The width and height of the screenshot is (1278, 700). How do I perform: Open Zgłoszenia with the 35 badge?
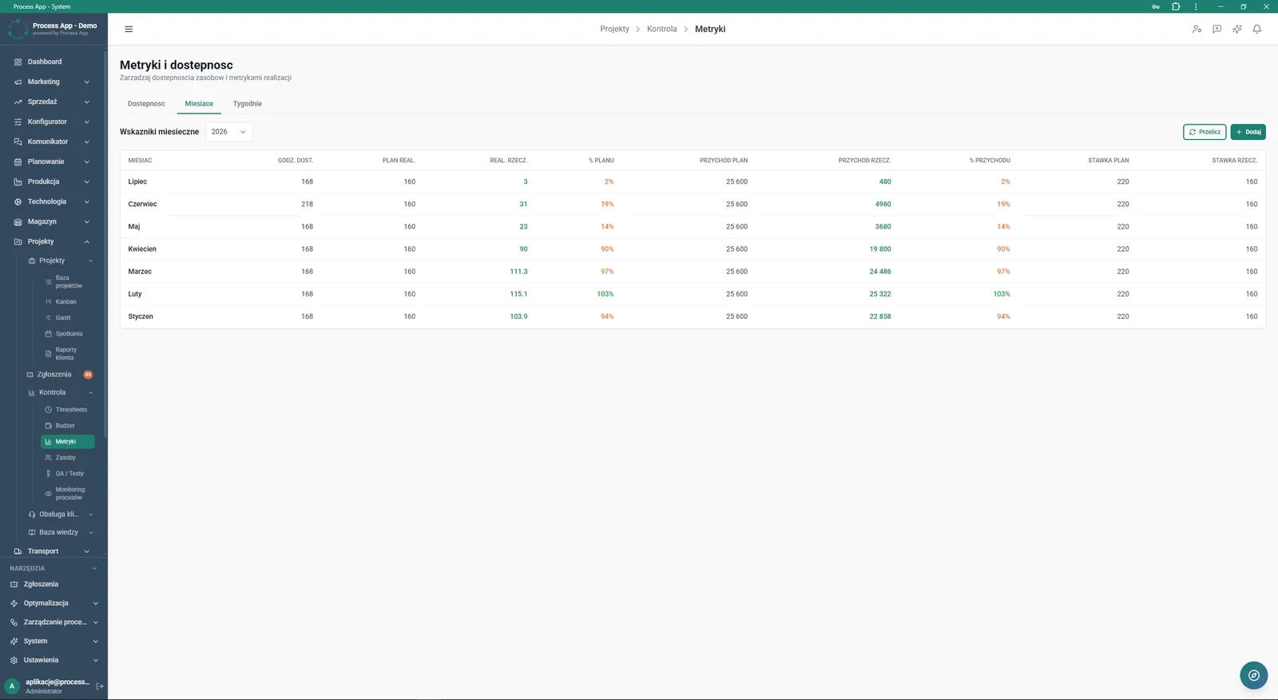click(59, 374)
